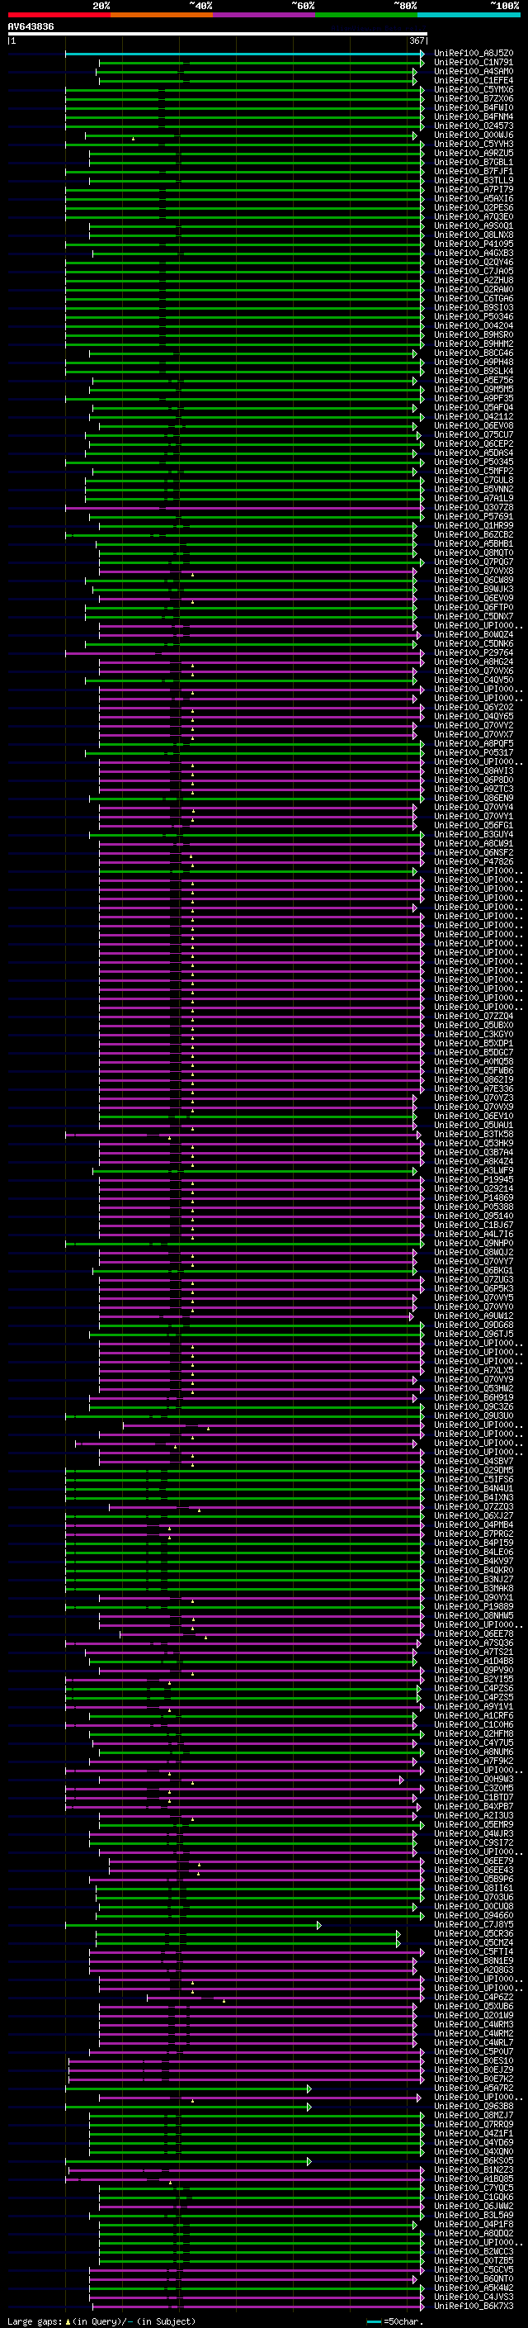Click the cyan ~100% identity legend segment
Image resolution: width=528 pixels, height=2328 pixels.
point(468,15)
